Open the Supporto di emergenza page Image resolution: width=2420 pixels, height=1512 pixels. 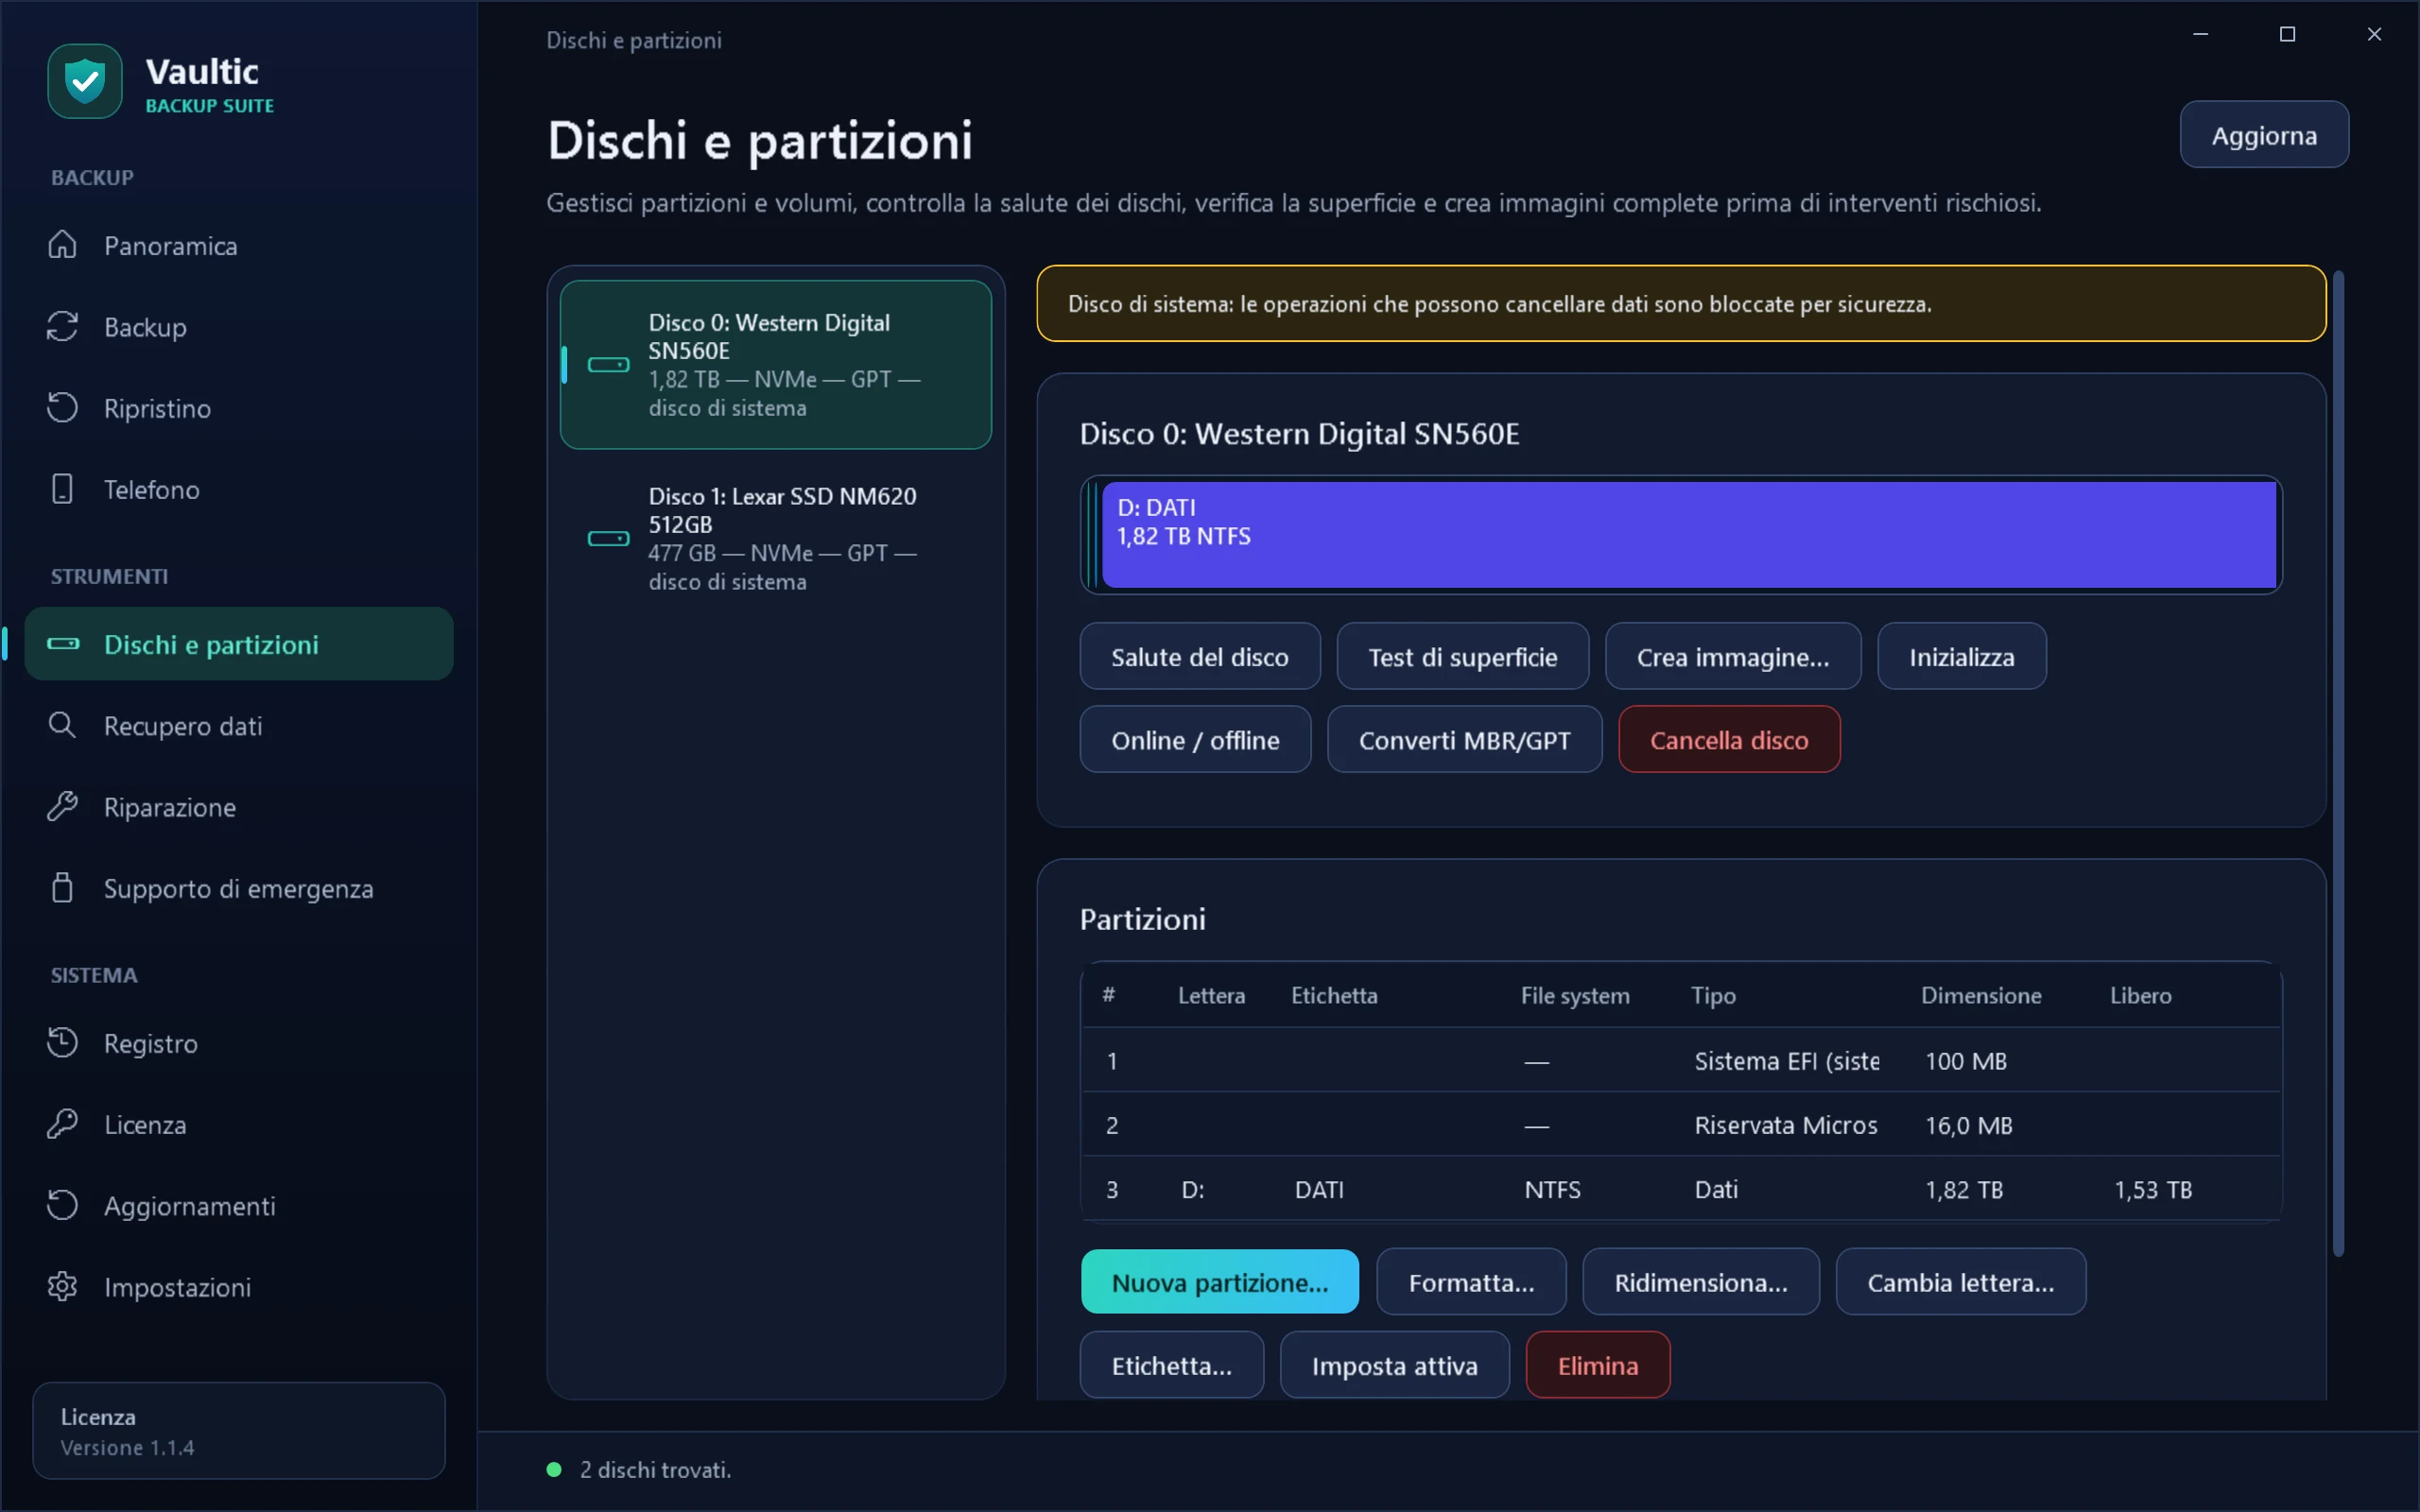239,888
